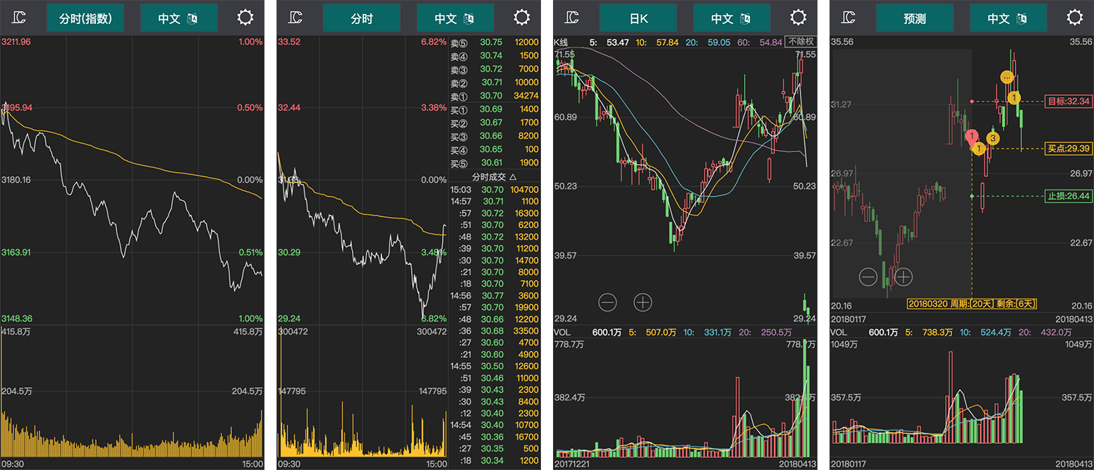
Task: Tap the yellow marker numbered 3
Action: (x=992, y=138)
